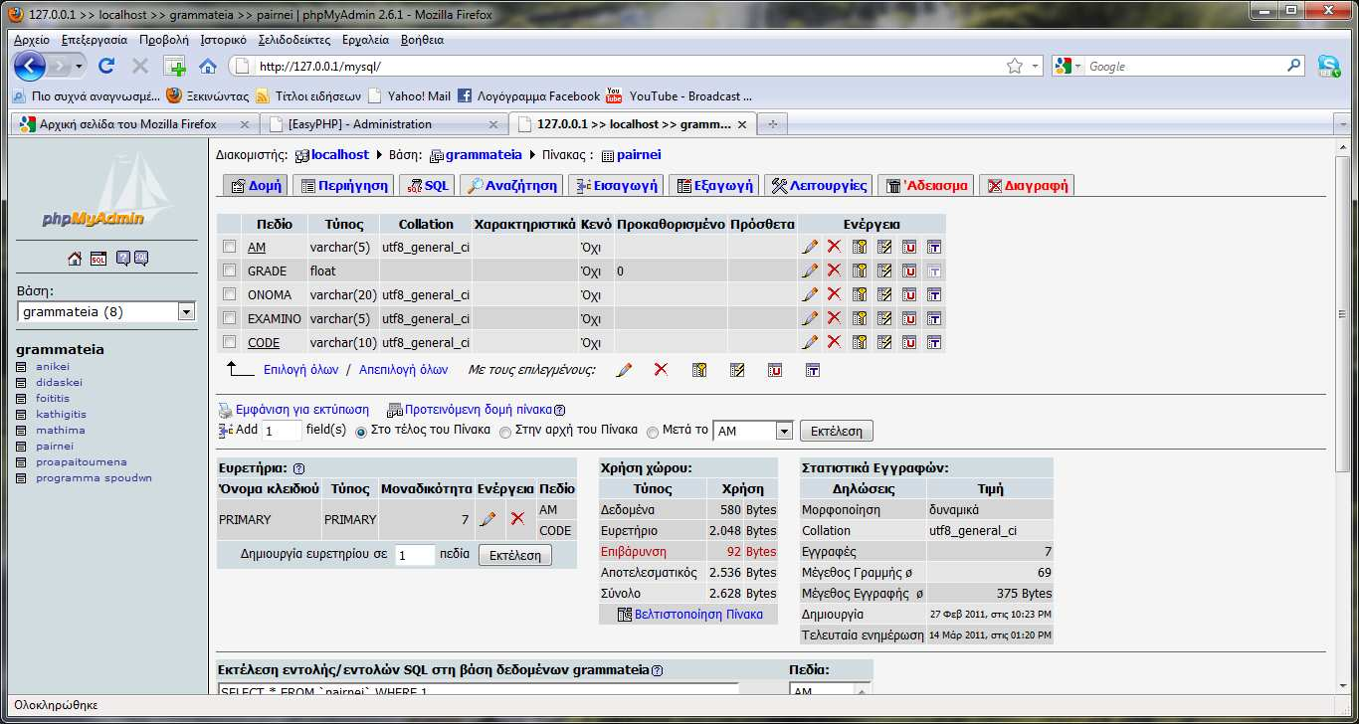The height and width of the screenshot is (724, 1359).
Task: Edit the AM field with pencil icon
Action: click(x=810, y=247)
